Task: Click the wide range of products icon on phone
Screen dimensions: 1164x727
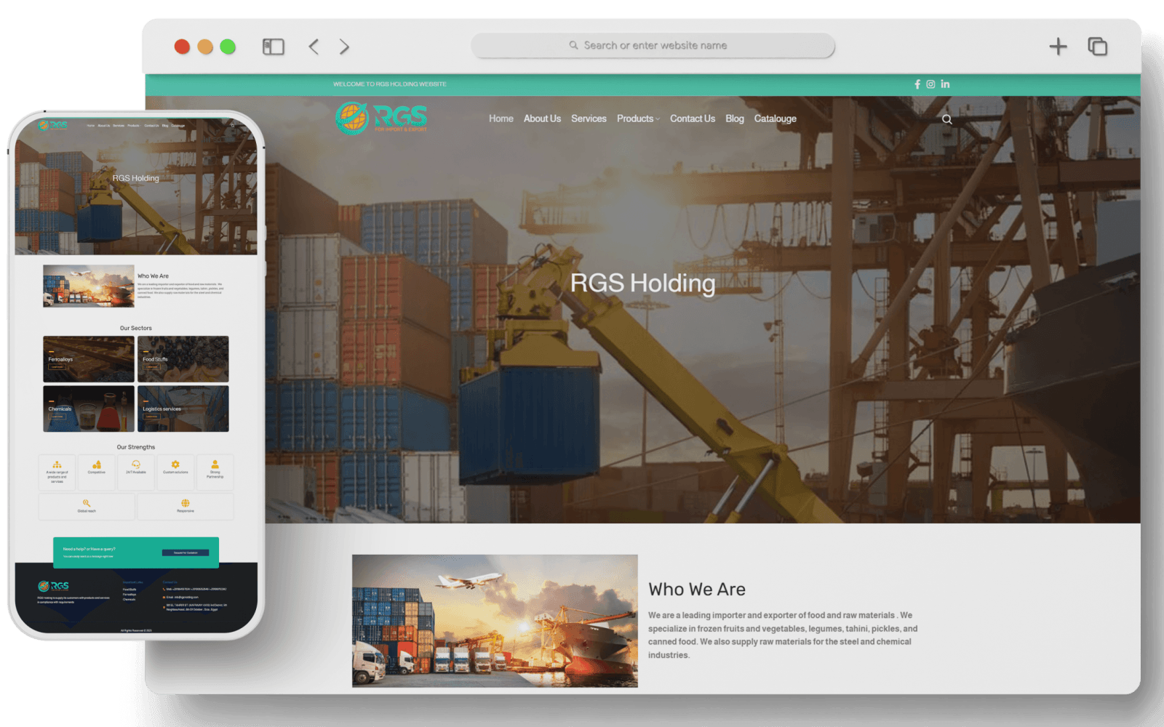Action: [x=57, y=464]
